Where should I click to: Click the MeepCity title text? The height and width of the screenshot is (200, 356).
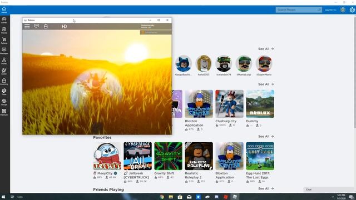tap(105, 173)
